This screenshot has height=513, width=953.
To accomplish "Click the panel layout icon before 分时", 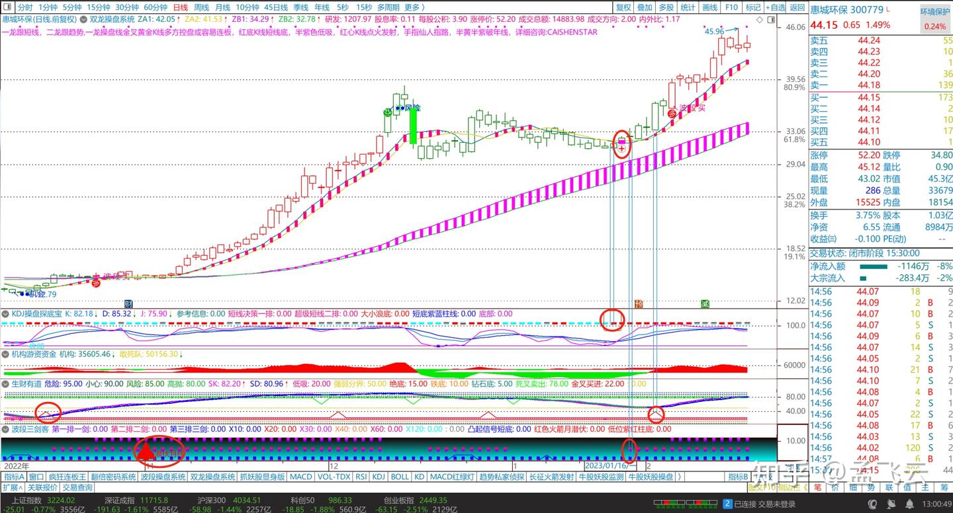I will [7, 7].
